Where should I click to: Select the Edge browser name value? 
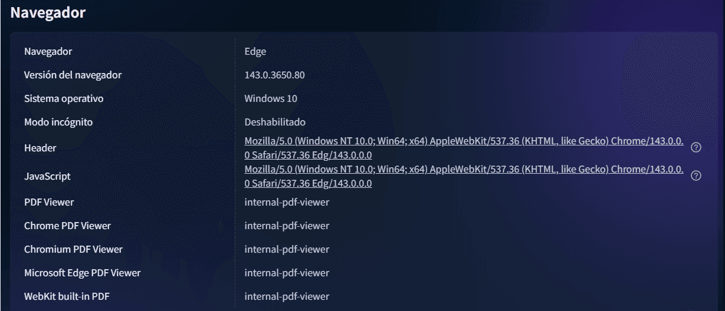pyautogui.click(x=255, y=51)
